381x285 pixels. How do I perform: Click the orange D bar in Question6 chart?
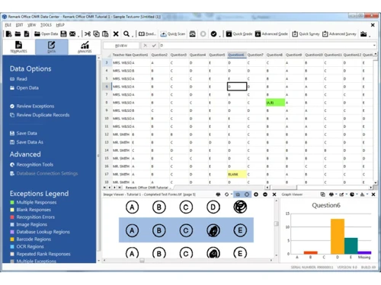(x=338, y=236)
